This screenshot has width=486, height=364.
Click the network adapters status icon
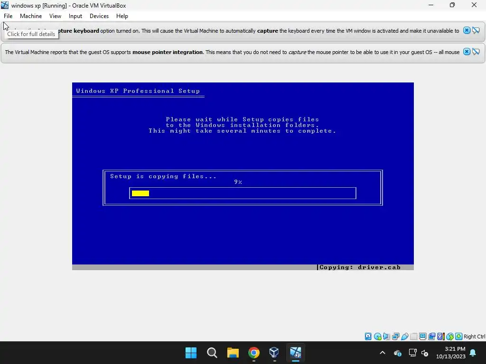(x=396, y=337)
